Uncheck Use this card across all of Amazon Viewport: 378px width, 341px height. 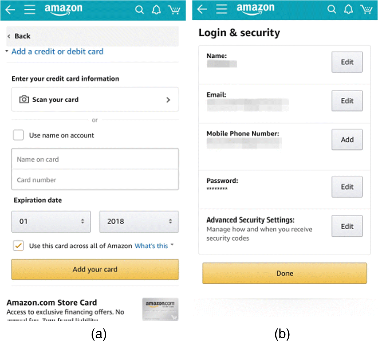[x=18, y=246]
